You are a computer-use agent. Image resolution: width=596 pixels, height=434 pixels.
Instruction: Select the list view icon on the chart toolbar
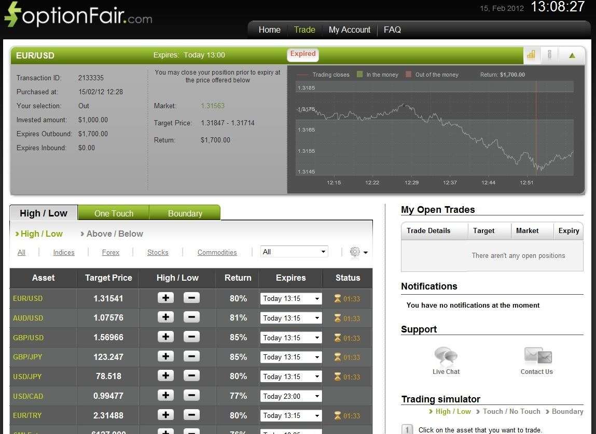tap(549, 55)
